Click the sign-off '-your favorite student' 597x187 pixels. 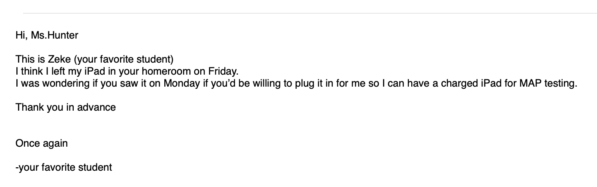pos(63,167)
